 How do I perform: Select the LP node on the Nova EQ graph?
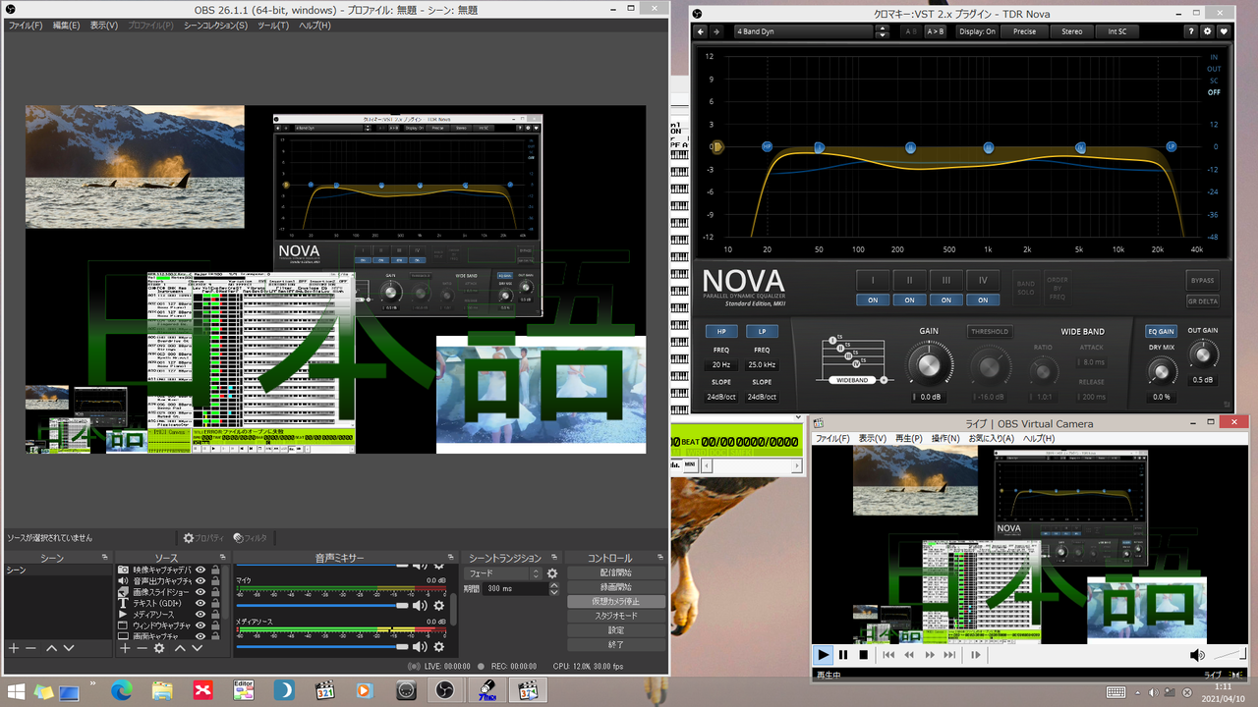[x=1171, y=146]
